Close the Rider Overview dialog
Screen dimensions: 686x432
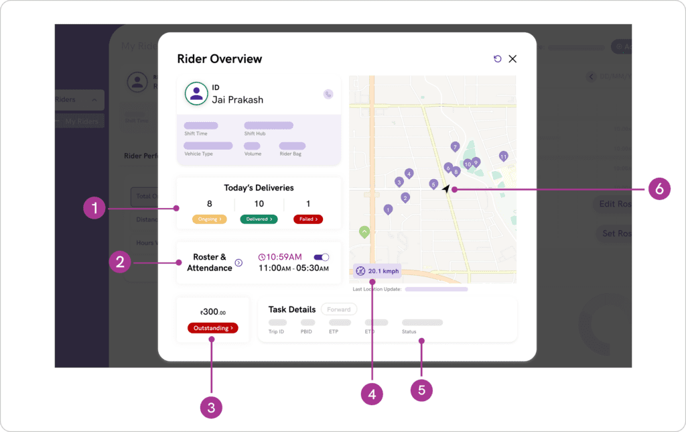pyautogui.click(x=512, y=59)
